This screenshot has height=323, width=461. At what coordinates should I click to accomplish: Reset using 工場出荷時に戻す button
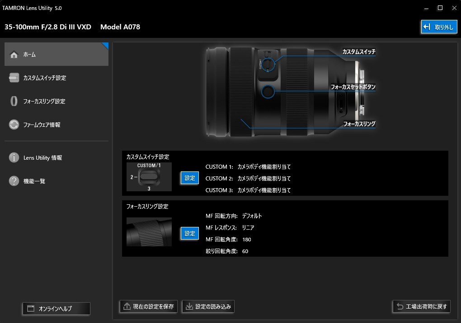pyautogui.click(x=421, y=307)
